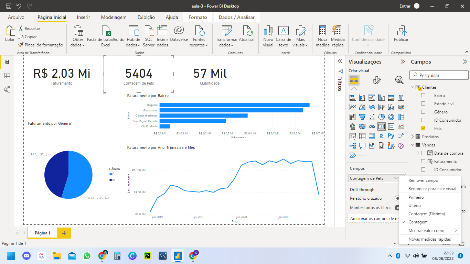This screenshot has height=264, width=470.
Task: Choose the Python visual icon
Action: 391,136
